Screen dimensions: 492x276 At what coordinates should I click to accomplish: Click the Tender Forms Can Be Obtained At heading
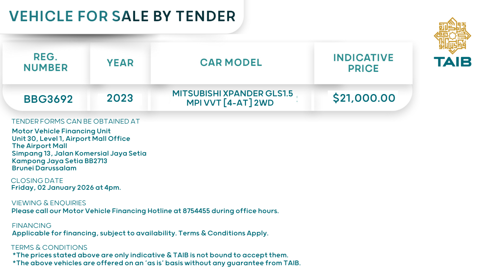(x=76, y=121)
